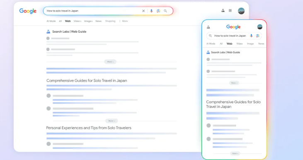Screen dimensions: 303x160
Task: Open Search Labs flask icon in desktop header
Action: point(223,11)
